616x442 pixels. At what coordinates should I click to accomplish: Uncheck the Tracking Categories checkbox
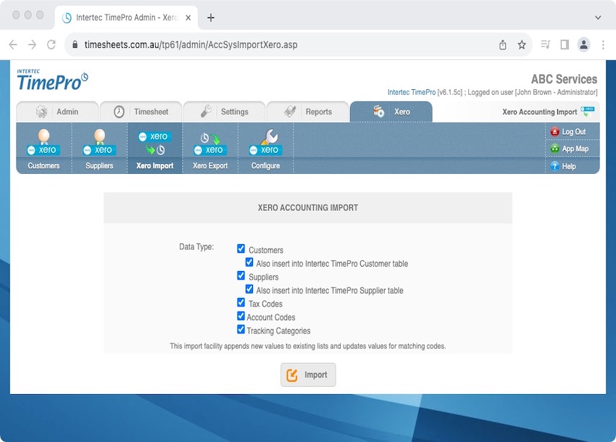click(241, 329)
